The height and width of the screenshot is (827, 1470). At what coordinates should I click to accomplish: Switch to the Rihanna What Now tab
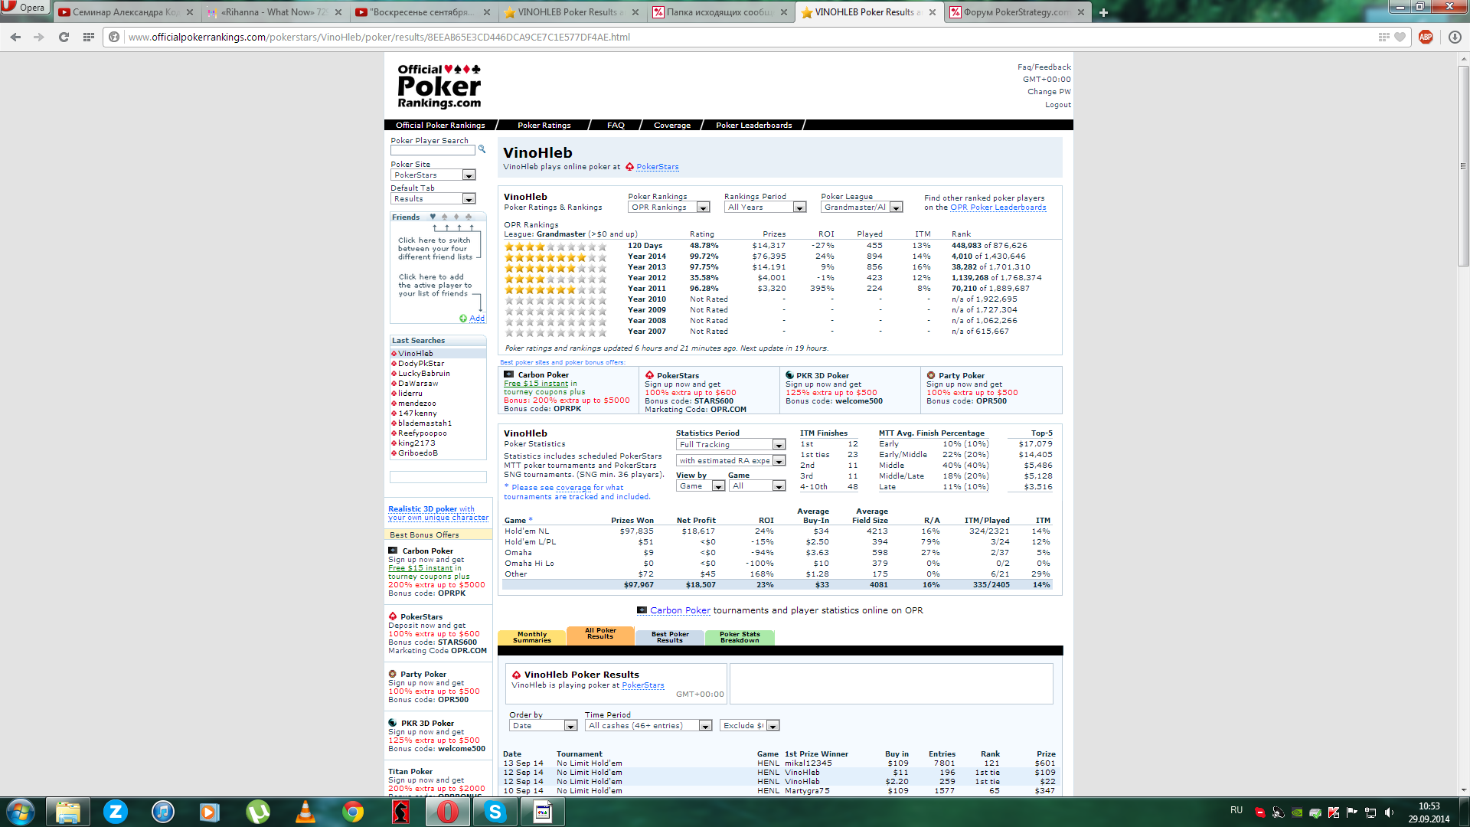coord(273,12)
